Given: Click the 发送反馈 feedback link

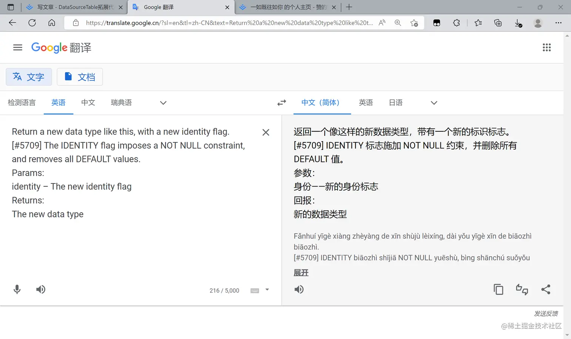Looking at the screenshot, I should tap(546, 313).
